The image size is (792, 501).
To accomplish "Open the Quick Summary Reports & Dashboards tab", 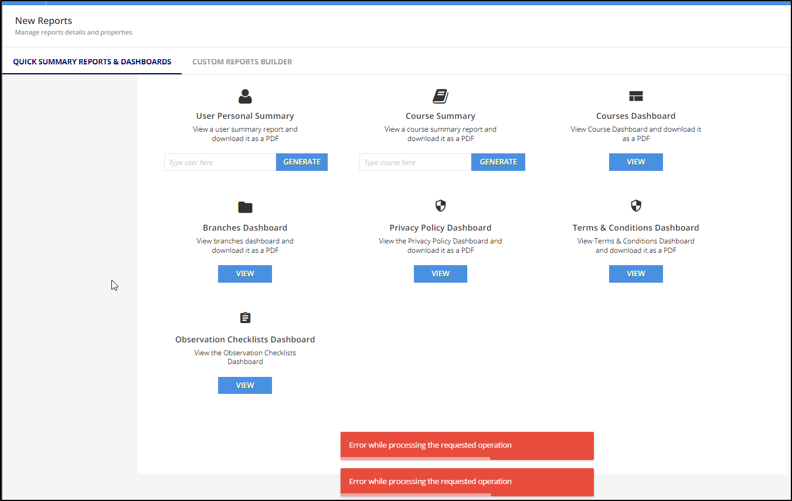I will tap(92, 61).
